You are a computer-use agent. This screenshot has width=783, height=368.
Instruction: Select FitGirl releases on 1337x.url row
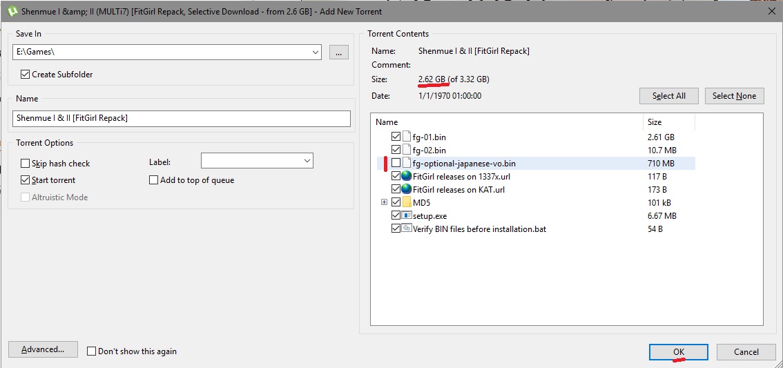click(461, 176)
